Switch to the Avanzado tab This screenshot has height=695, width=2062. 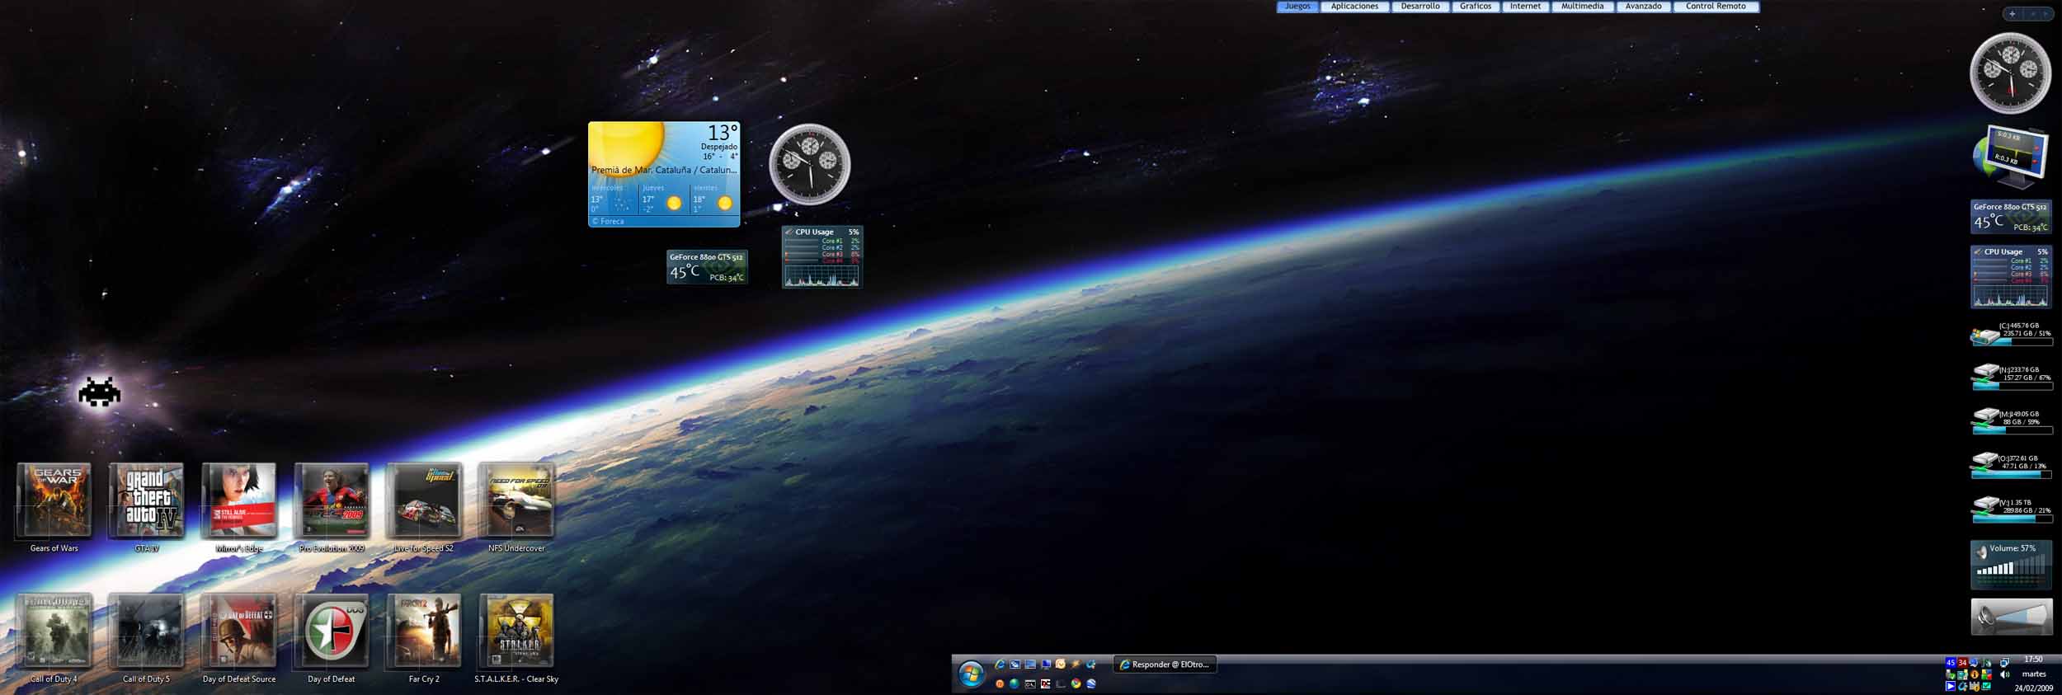click(x=1644, y=7)
